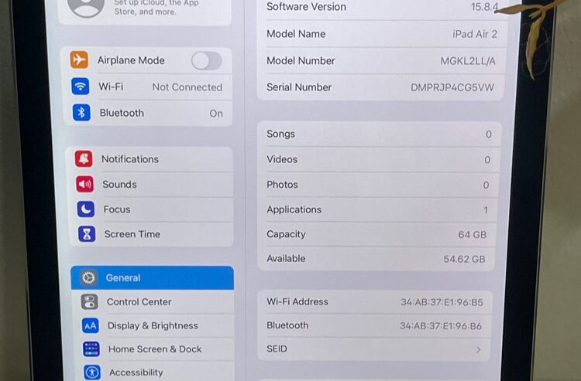Open Screen Time settings

tap(153, 234)
